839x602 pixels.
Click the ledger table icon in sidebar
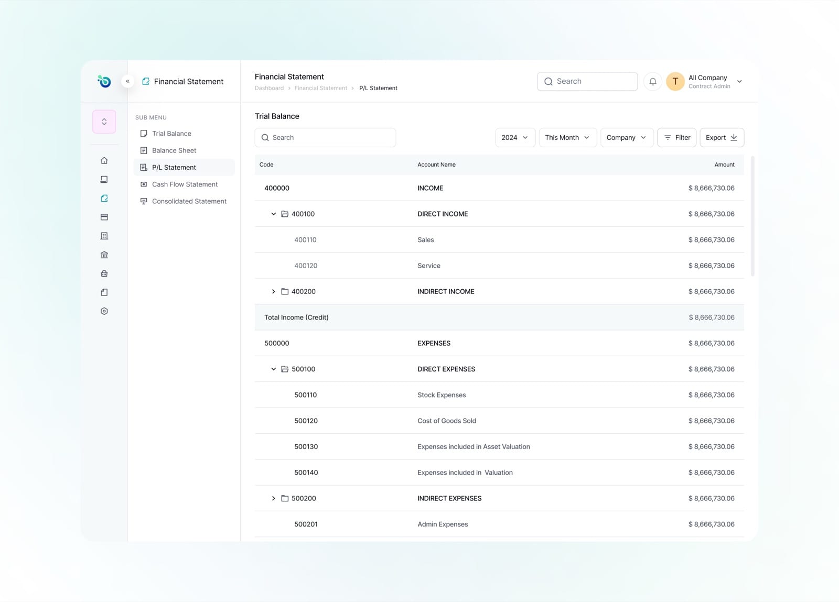coord(104,236)
